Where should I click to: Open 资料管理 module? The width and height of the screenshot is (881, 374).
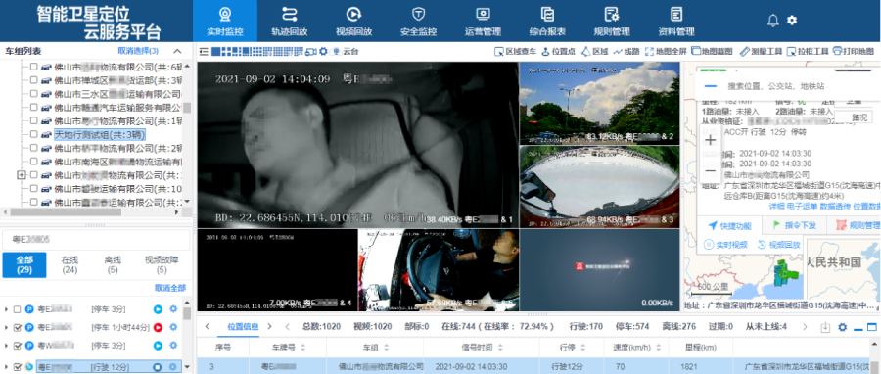point(675,21)
